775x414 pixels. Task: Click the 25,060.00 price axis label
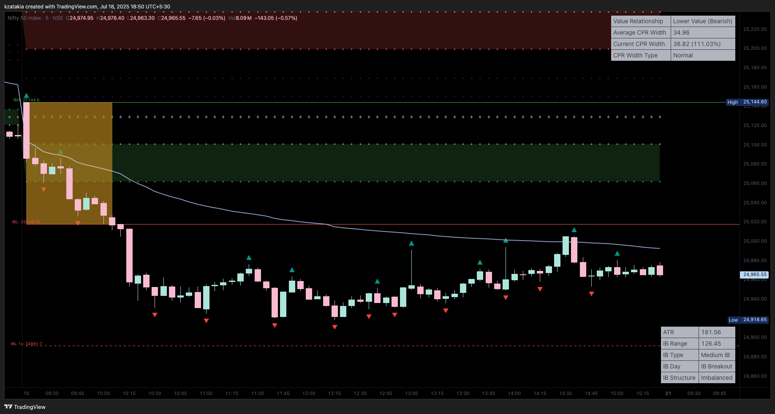(755, 183)
